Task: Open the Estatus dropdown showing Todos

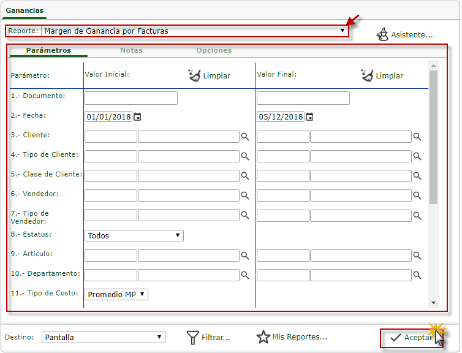Action: (134, 235)
